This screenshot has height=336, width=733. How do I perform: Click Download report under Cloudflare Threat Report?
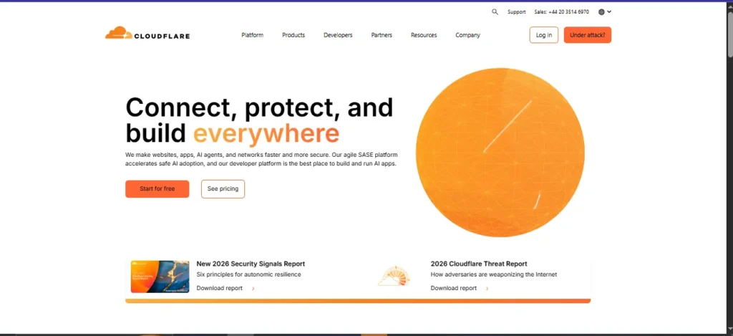pyautogui.click(x=453, y=288)
